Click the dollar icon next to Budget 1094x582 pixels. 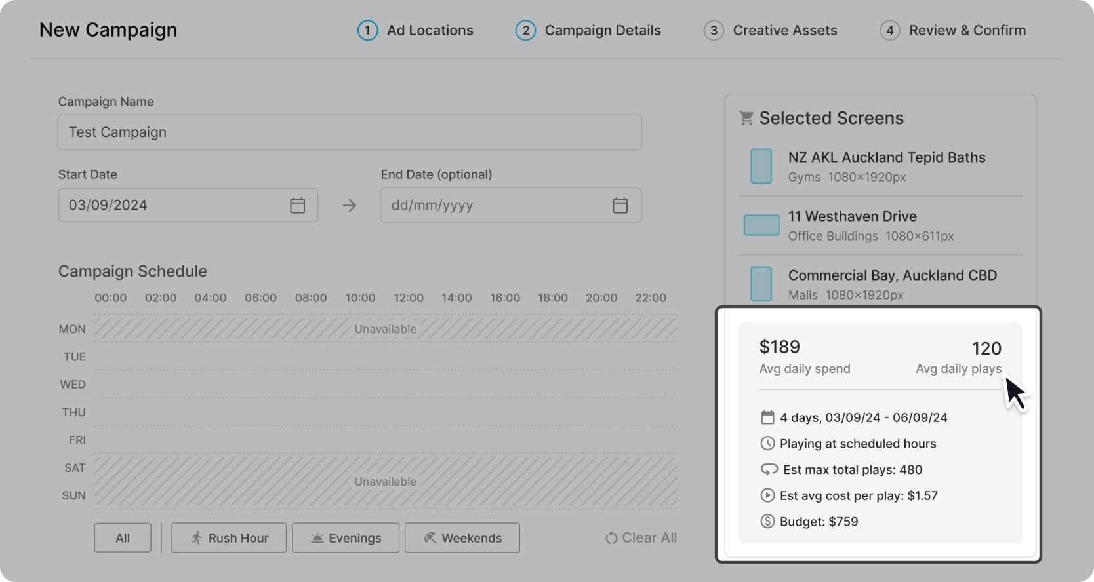tap(767, 522)
